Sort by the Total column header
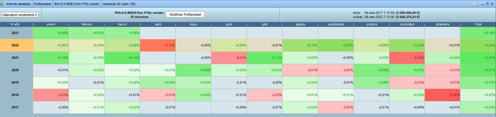This screenshot has width=496, height=117. point(478,24)
